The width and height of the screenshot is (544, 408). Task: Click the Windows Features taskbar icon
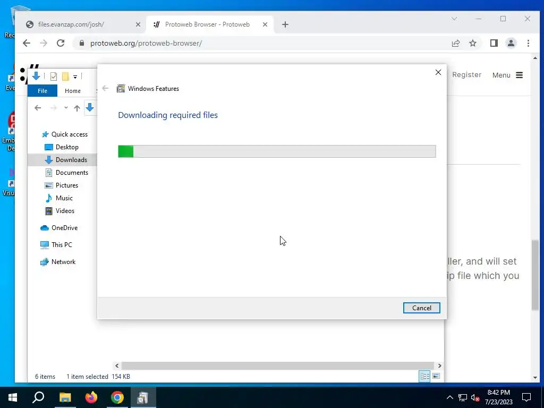[143, 397]
